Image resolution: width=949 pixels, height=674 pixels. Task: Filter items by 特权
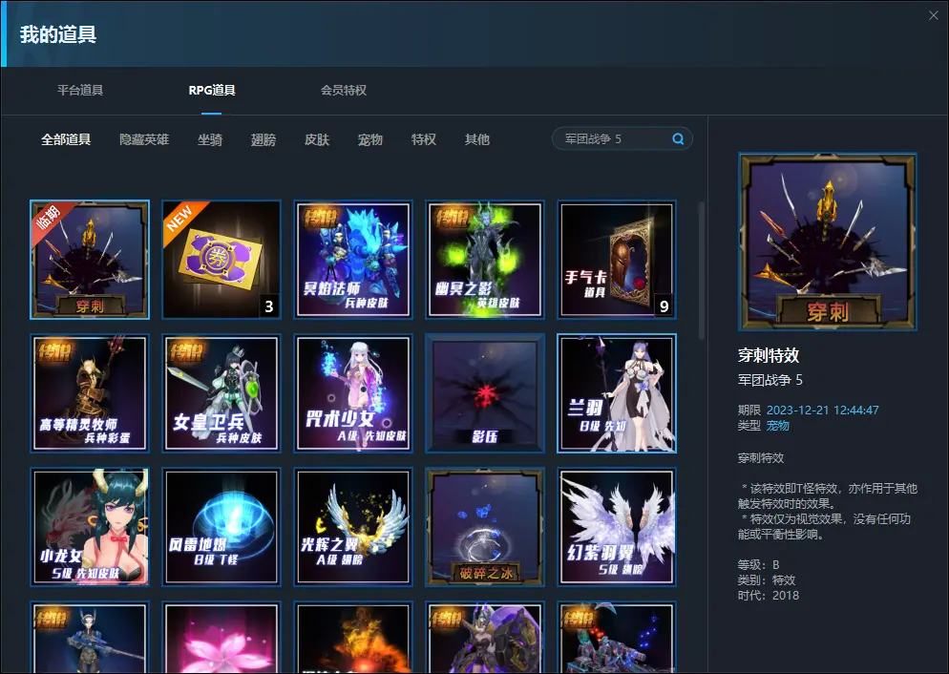pyautogui.click(x=424, y=139)
